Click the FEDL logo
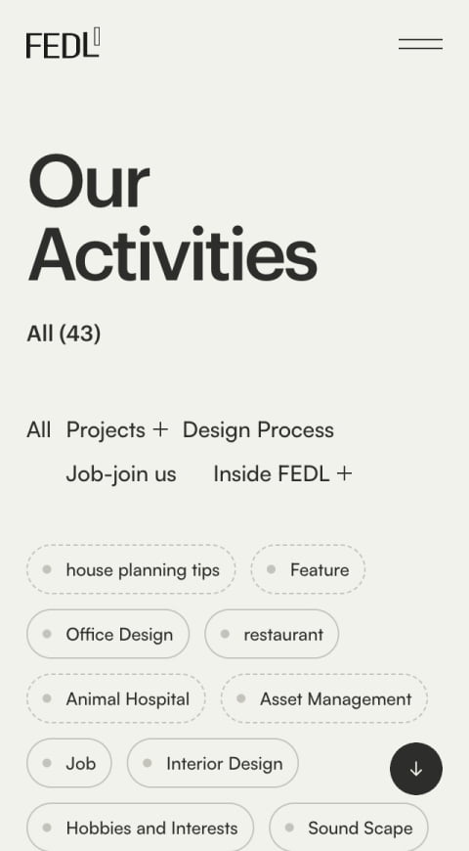Image resolution: width=469 pixels, height=851 pixels. [x=63, y=43]
